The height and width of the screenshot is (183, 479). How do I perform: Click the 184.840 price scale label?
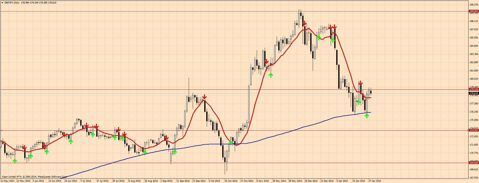tap(474, 46)
